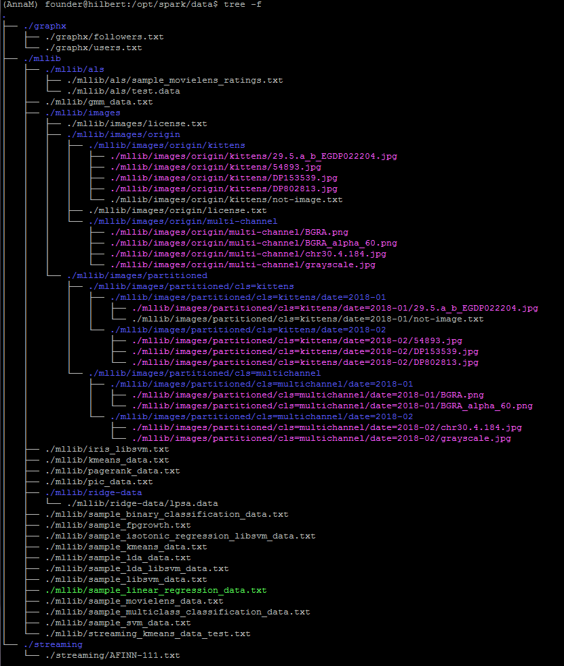Viewport: 564px width, 666px height.
Task: Select ./mllib/als/test.data entry
Action: [123, 91]
